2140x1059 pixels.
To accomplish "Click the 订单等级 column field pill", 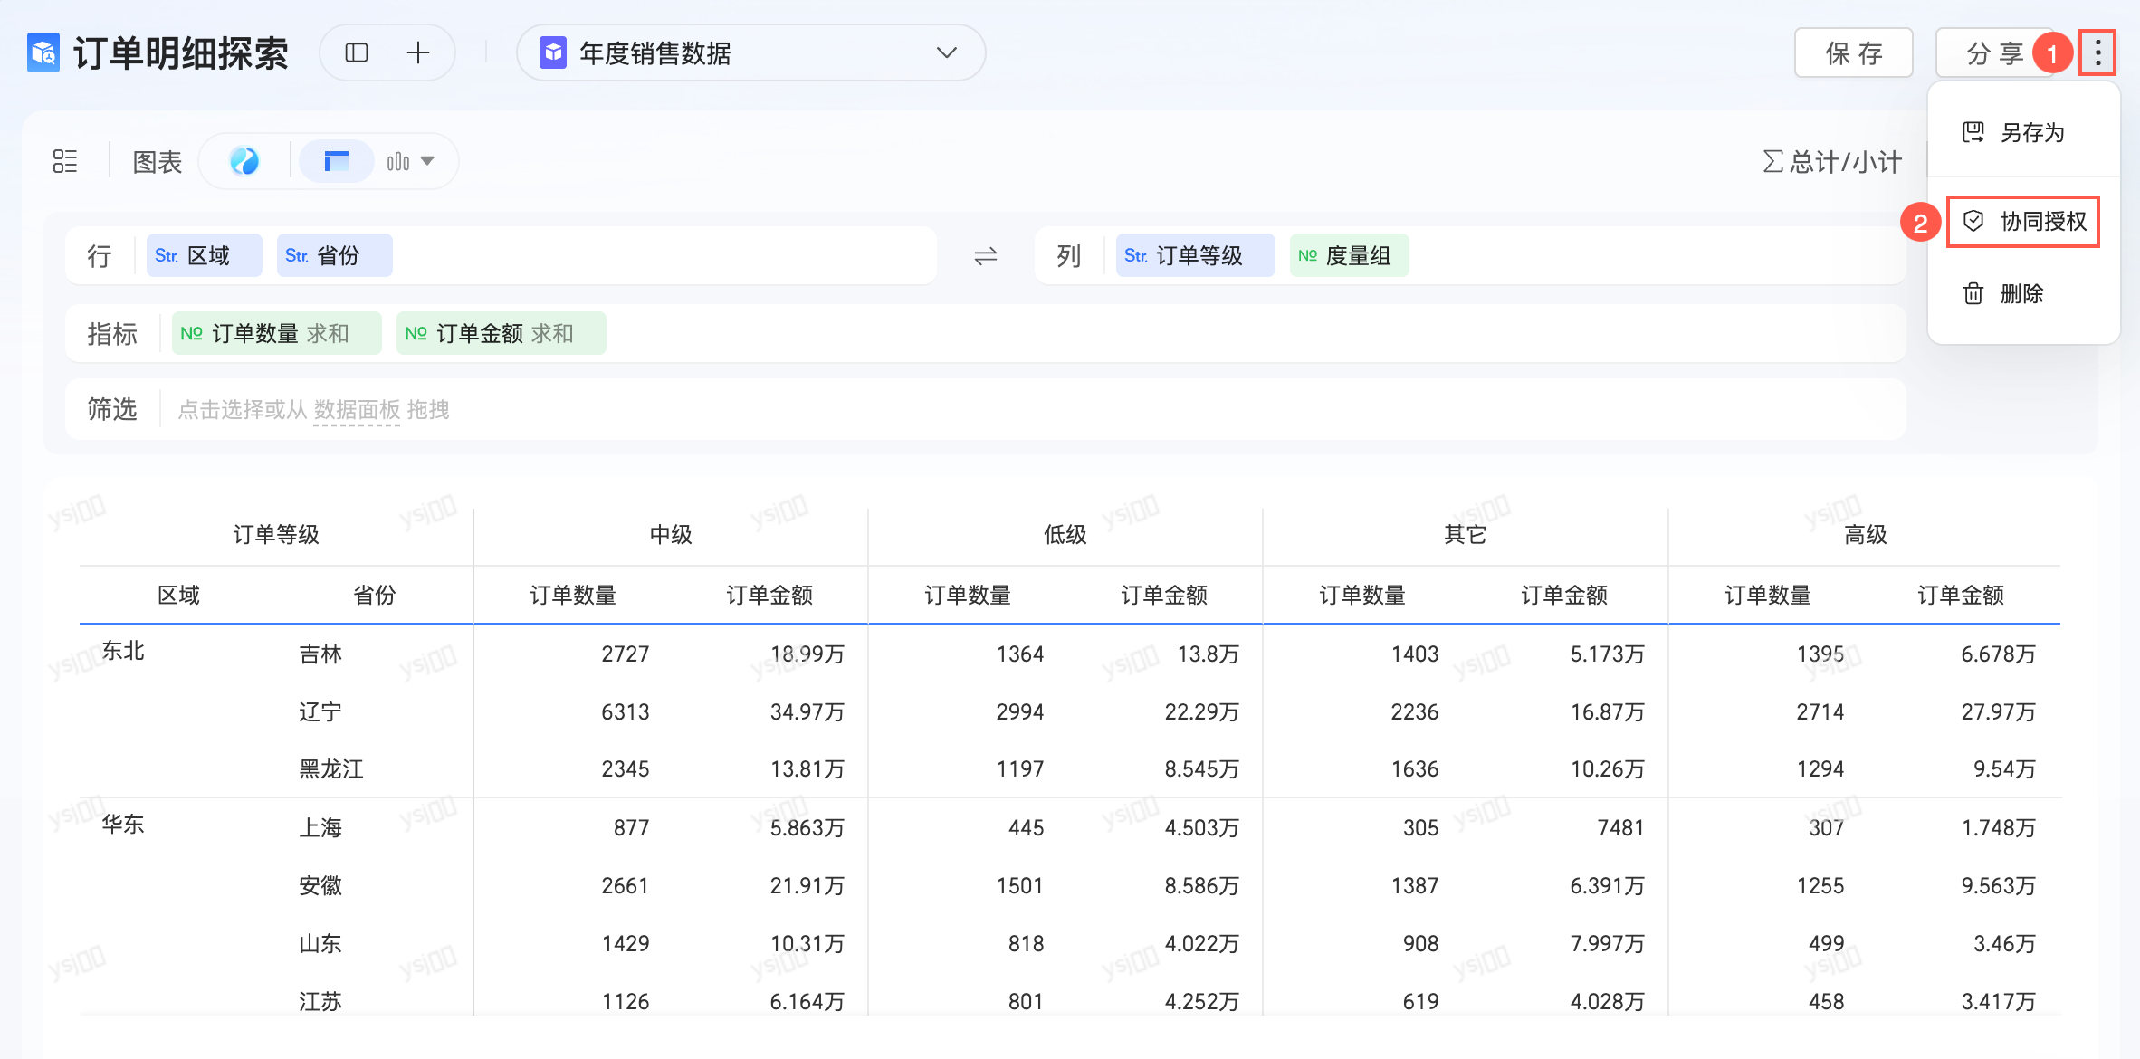I will (x=1195, y=256).
